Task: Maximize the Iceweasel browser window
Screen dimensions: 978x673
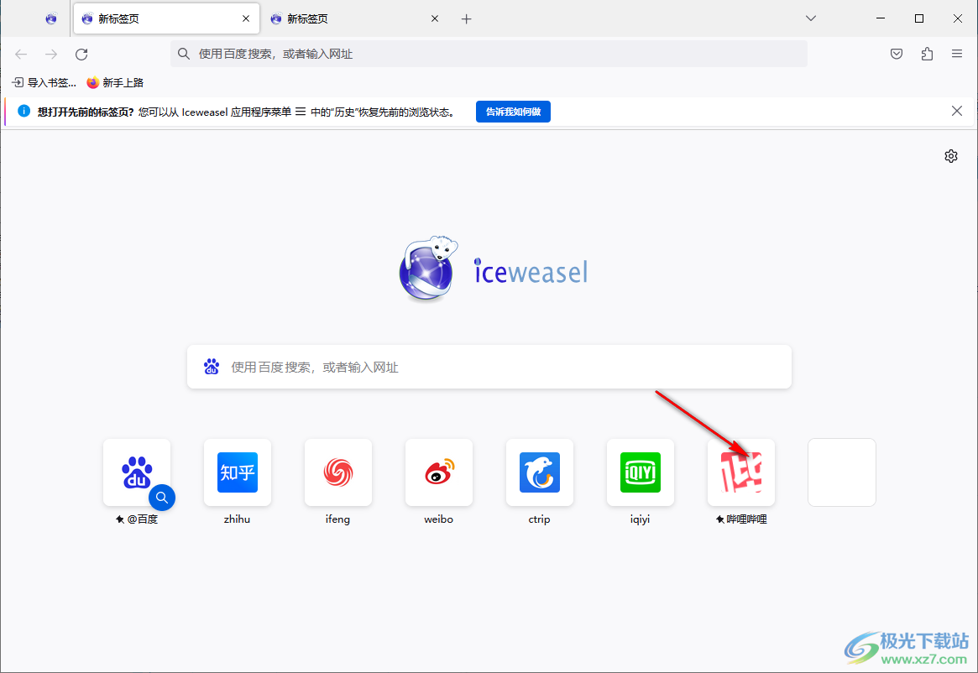Action: tap(918, 18)
